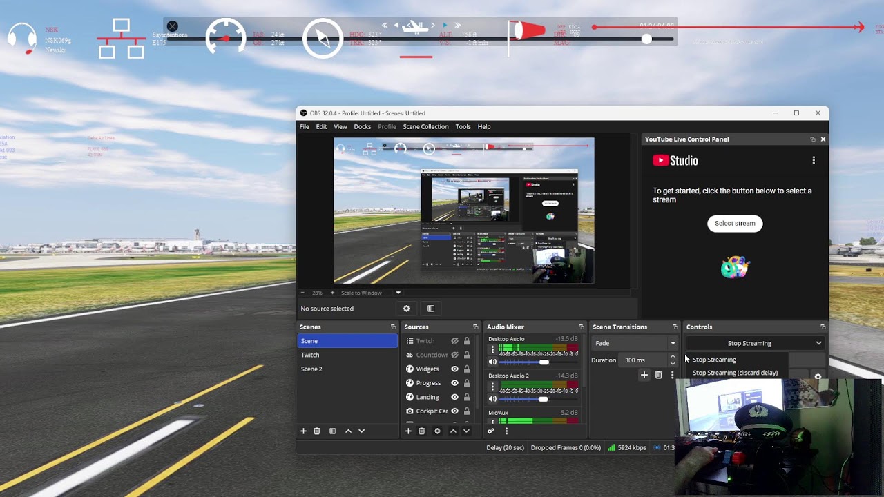Expand Stop Streaming dropdown arrow
The height and width of the screenshot is (497, 884).
818,343
